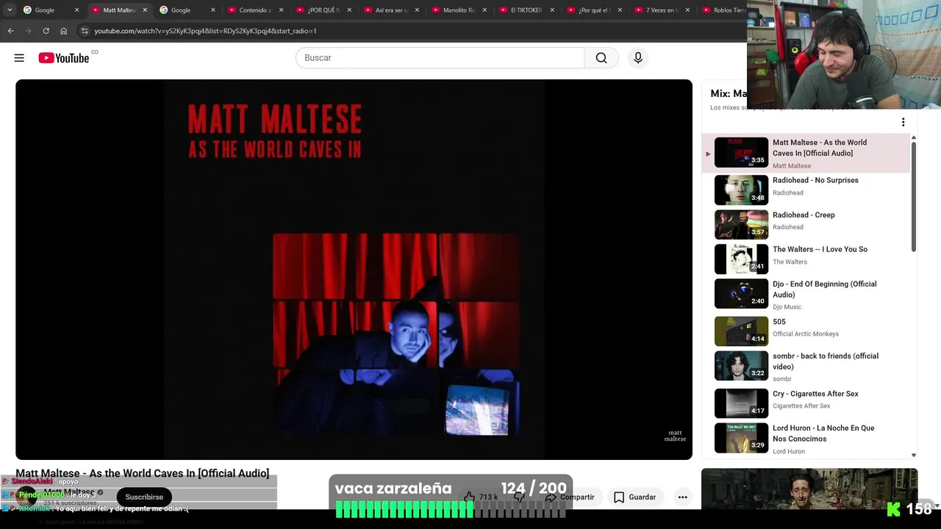This screenshot has height=529, width=941.
Task: Open Matt Maltese channel under playlist item
Action: [792, 166]
